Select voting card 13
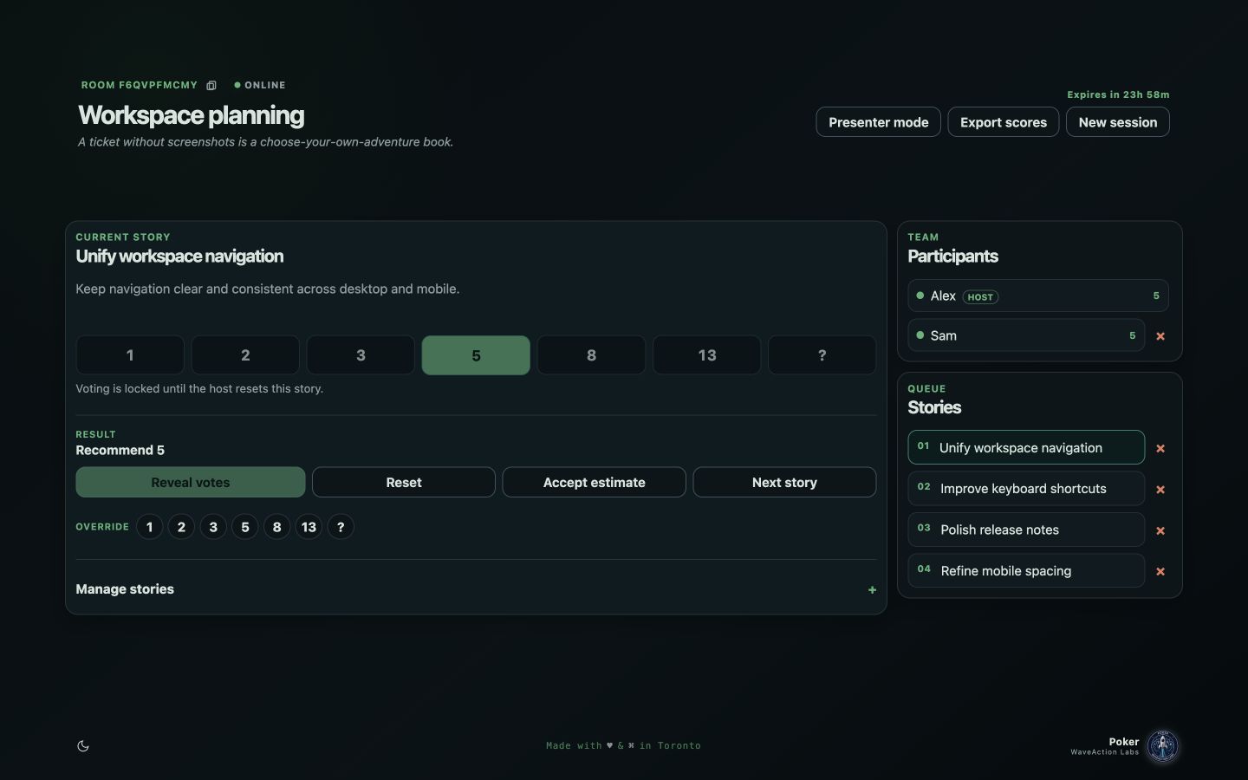 [x=706, y=355]
